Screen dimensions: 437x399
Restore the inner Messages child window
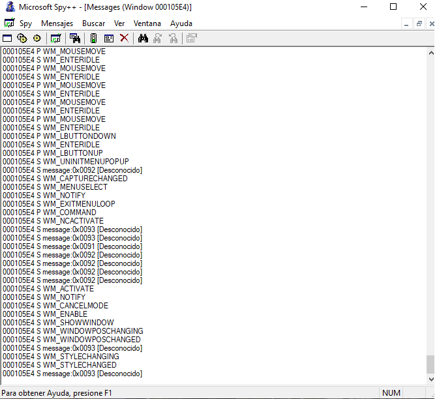tap(419, 24)
